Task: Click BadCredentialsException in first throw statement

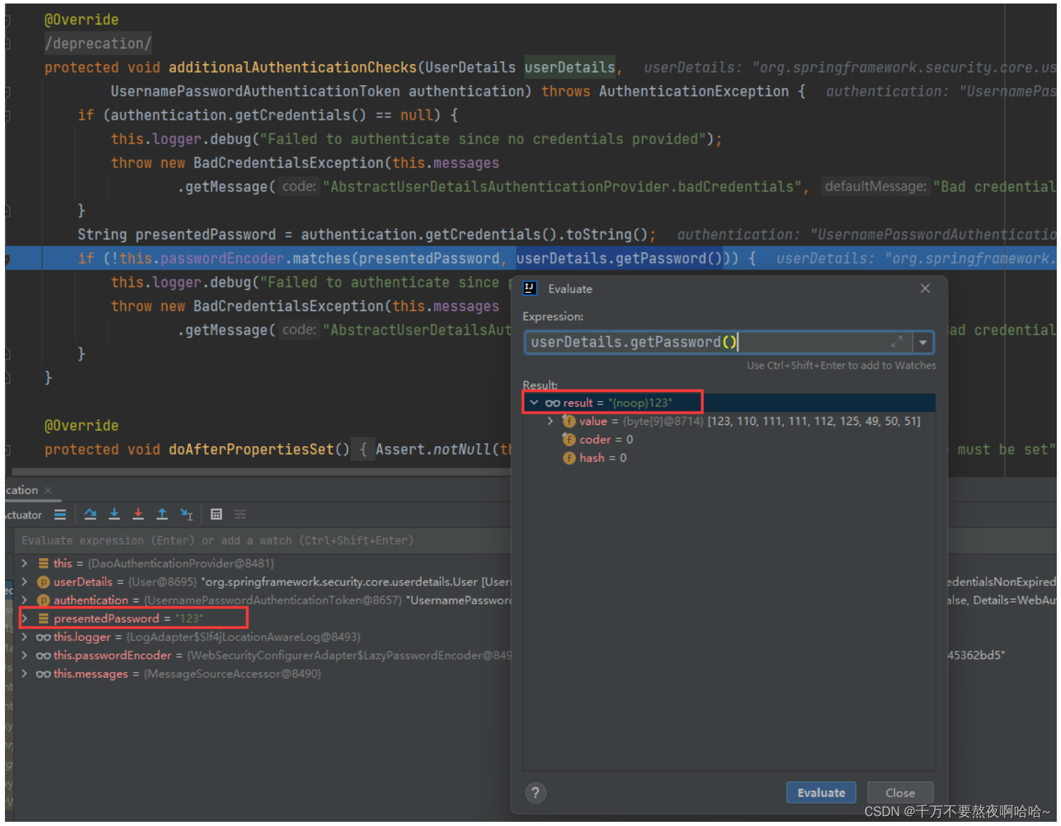Action: 289,163
